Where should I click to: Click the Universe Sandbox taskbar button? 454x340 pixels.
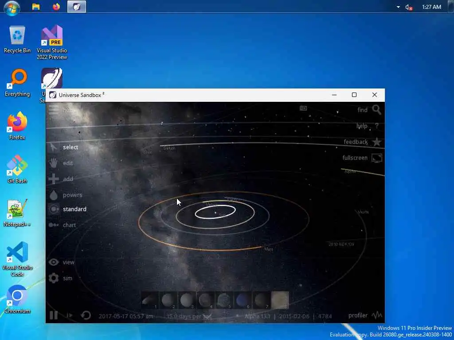tap(77, 7)
